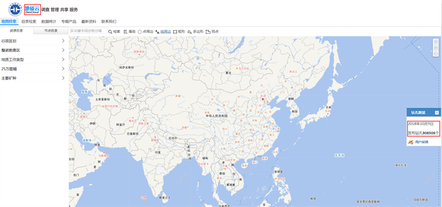442x207 pixels.
Task: Click the 检索 search magnifier icon
Action: tap(110, 32)
